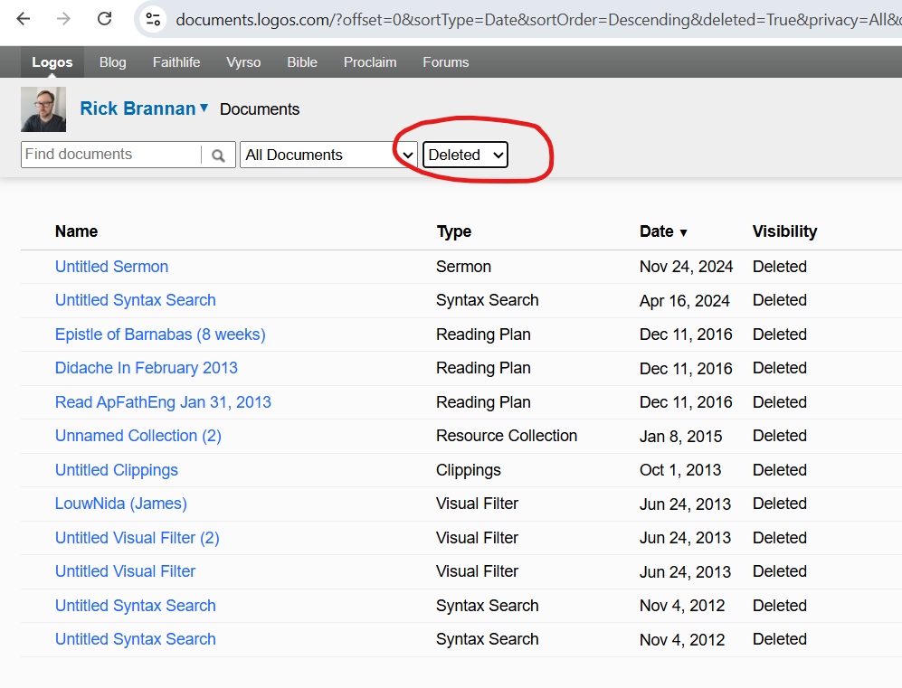This screenshot has height=688, width=902.
Task: Go to Forums in the top menu
Action: point(445,62)
